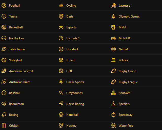The image size is (162, 130).
Task: Click the Esports gamepad icon
Action: click(61, 27)
